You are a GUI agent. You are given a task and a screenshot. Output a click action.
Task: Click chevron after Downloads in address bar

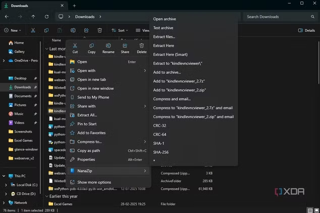point(100,17)
